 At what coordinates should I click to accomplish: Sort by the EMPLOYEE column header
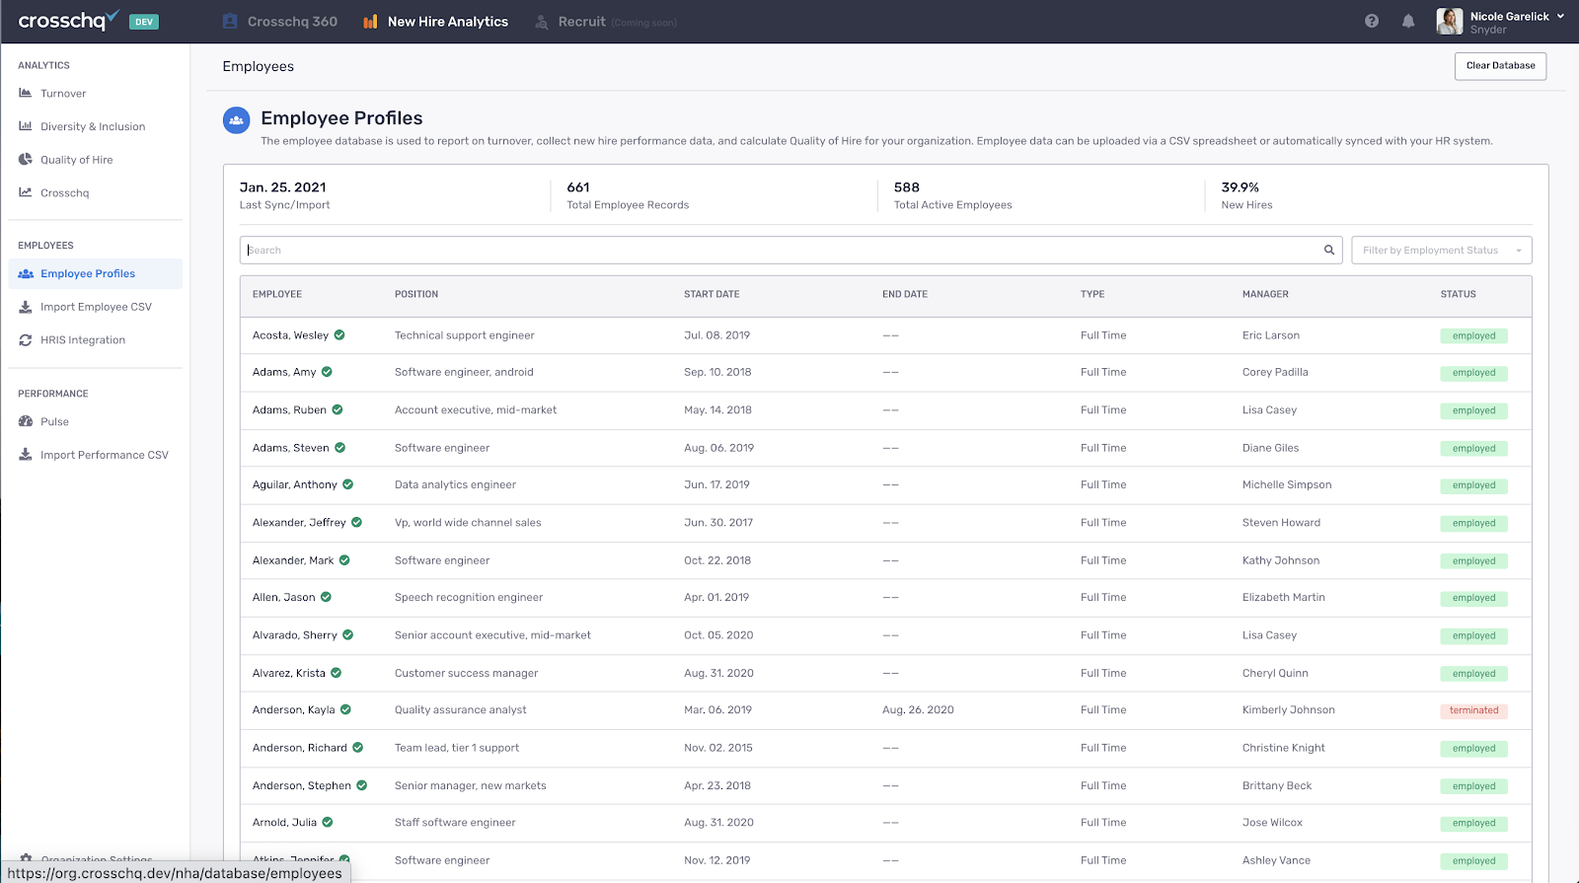point(277,294)
